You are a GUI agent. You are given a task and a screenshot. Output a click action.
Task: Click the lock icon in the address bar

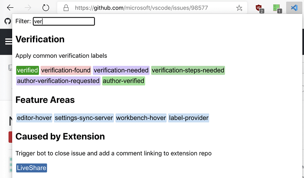(66, 8)
